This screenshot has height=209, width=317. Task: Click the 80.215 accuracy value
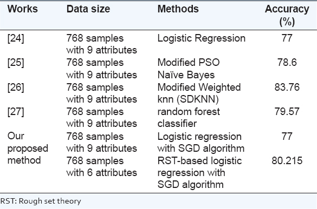point(287,161)
